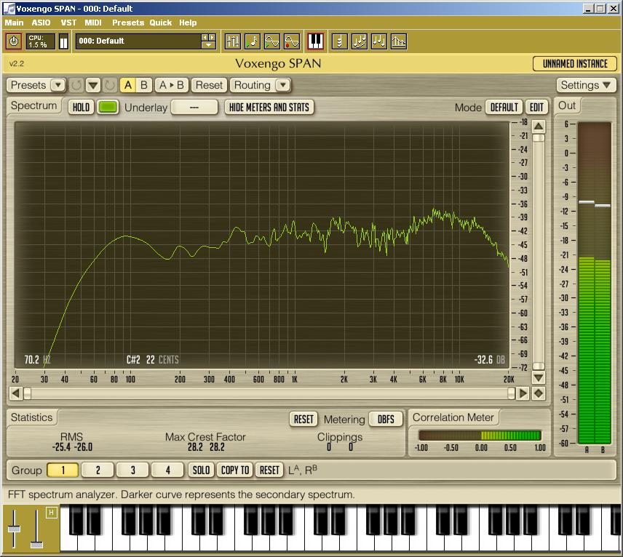Screen dimensions: 623x557
Task: Switch to state B
Action: click(144, 85)
